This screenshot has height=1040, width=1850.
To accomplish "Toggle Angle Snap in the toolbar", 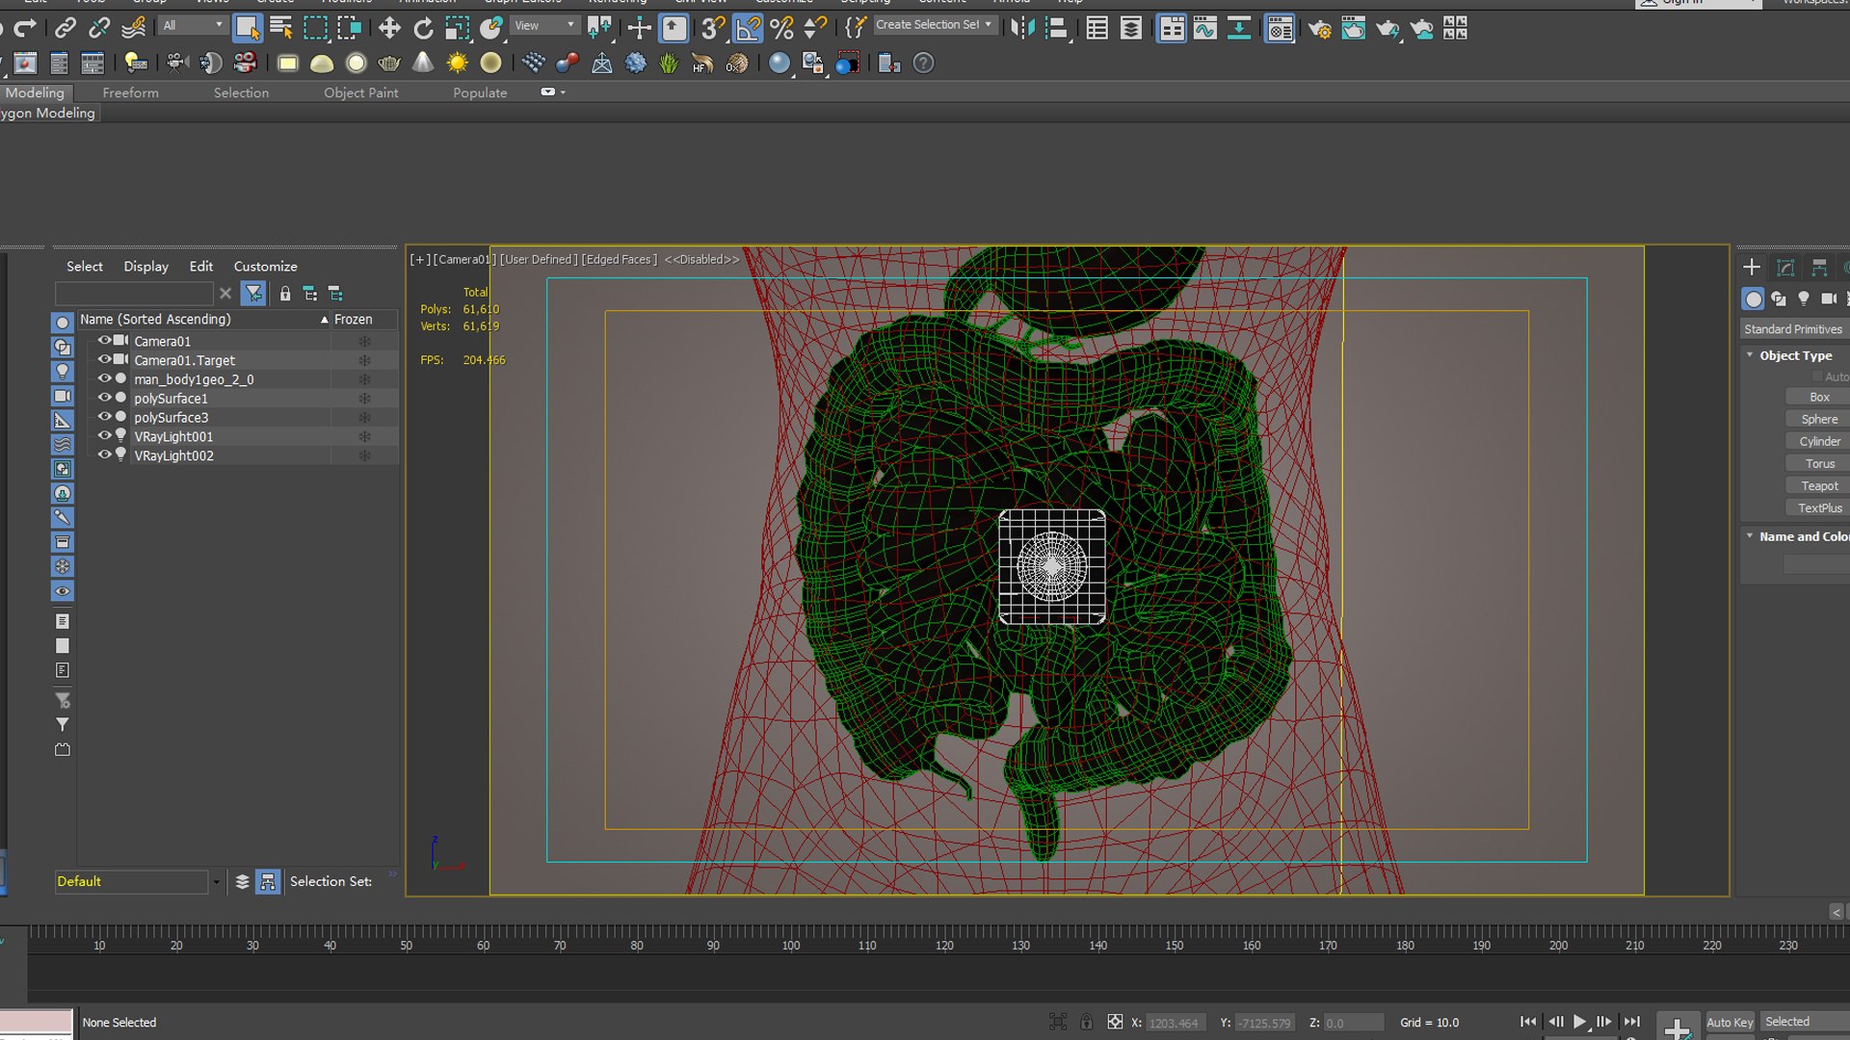I will tap(748, 28).
